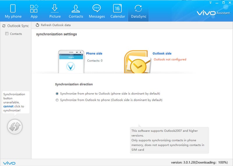Open the Messages section
This screenshot has width=233, height=166.
point(97,11)
